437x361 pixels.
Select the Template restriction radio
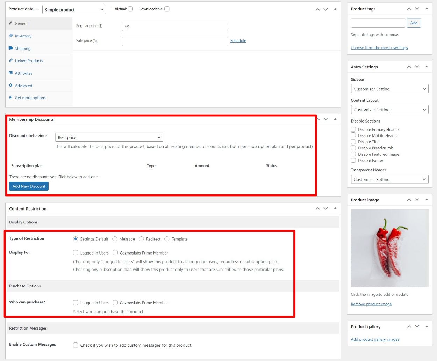(167, 239)
